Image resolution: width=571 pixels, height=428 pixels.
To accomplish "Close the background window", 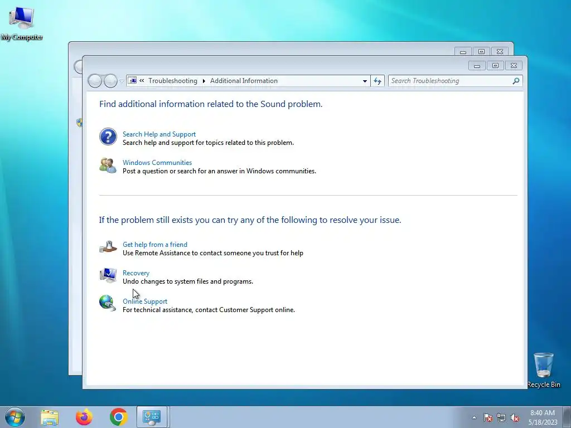I will click(x=500, y=52).
